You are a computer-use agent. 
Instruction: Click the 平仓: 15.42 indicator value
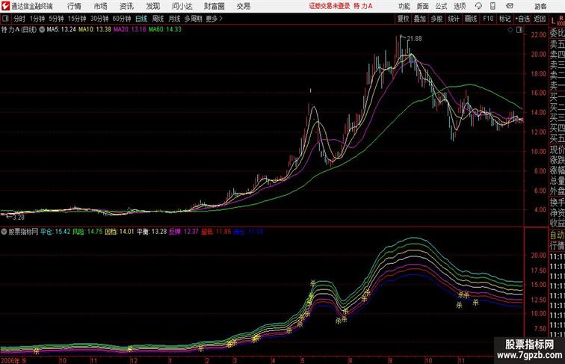[55, 232]
